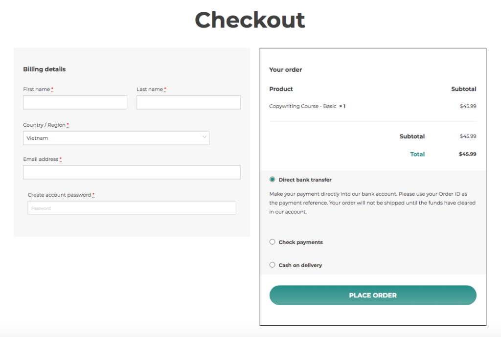501x337 pixels.
Task: Click the Place Order button
Action: [373, 295]
